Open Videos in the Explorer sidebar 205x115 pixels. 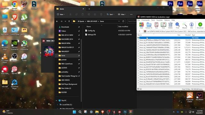coord(63,31)
